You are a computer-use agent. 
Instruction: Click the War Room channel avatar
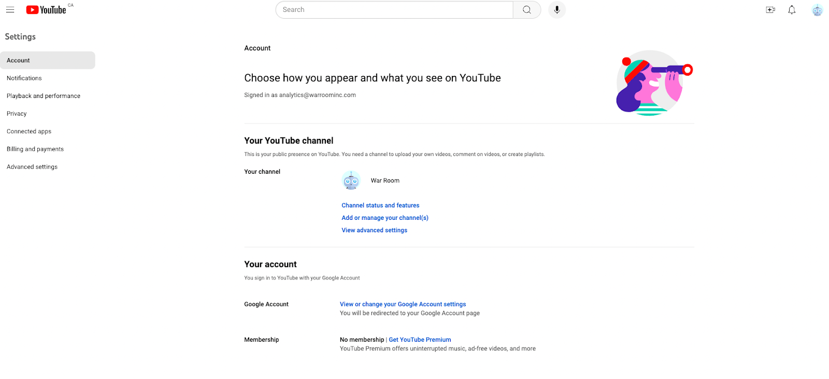coord(351,180)
